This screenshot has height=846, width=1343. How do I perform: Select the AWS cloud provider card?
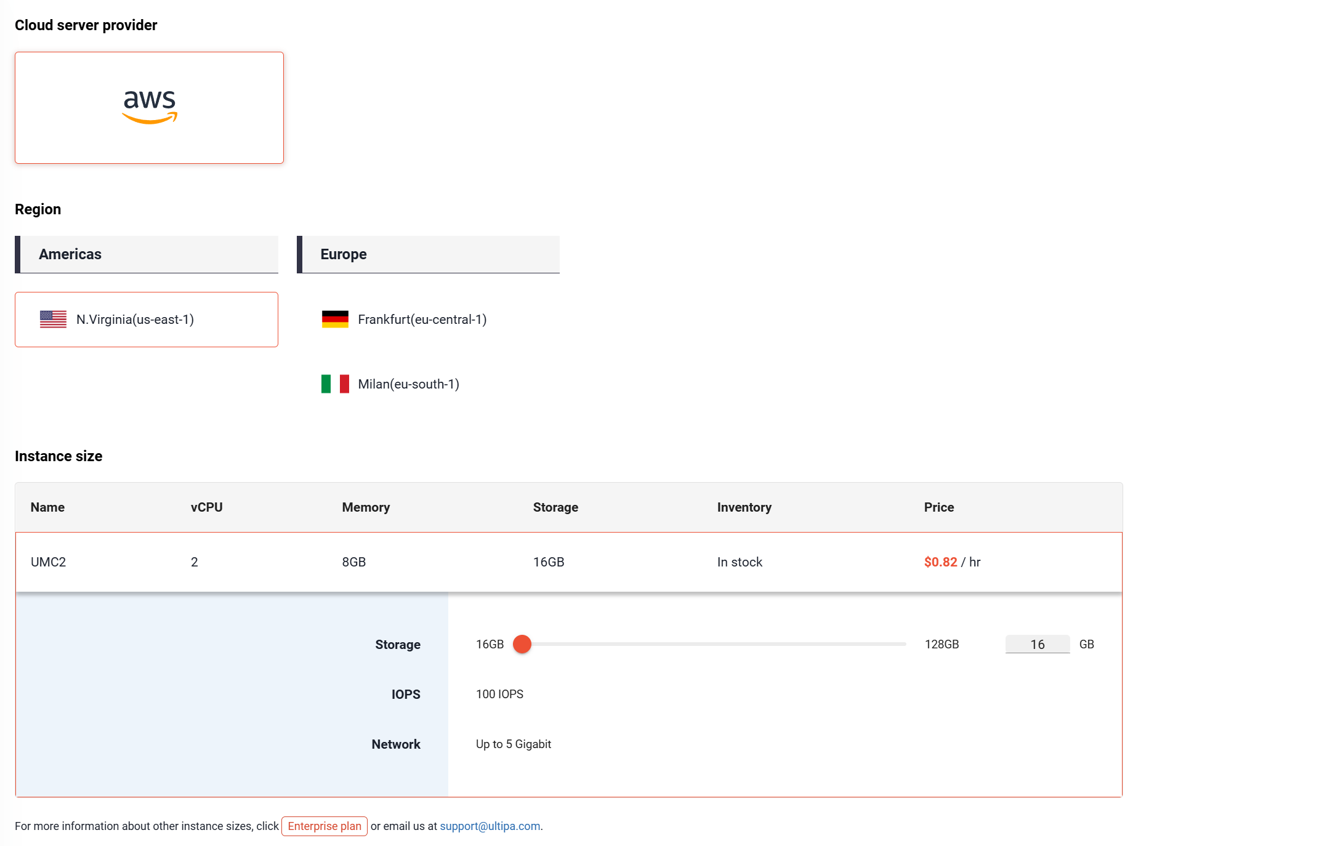click(149, 108)
